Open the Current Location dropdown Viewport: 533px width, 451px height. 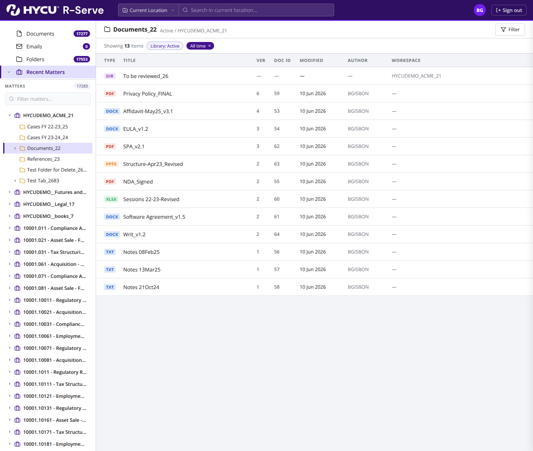tap(148, 10)
